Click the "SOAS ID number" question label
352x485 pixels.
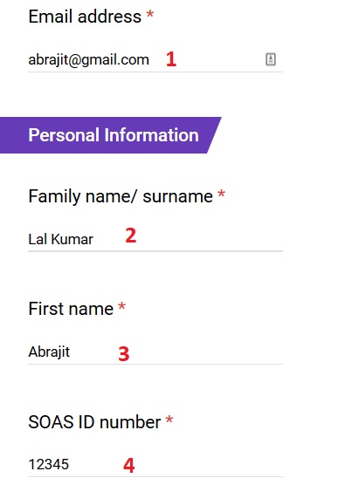94,422
